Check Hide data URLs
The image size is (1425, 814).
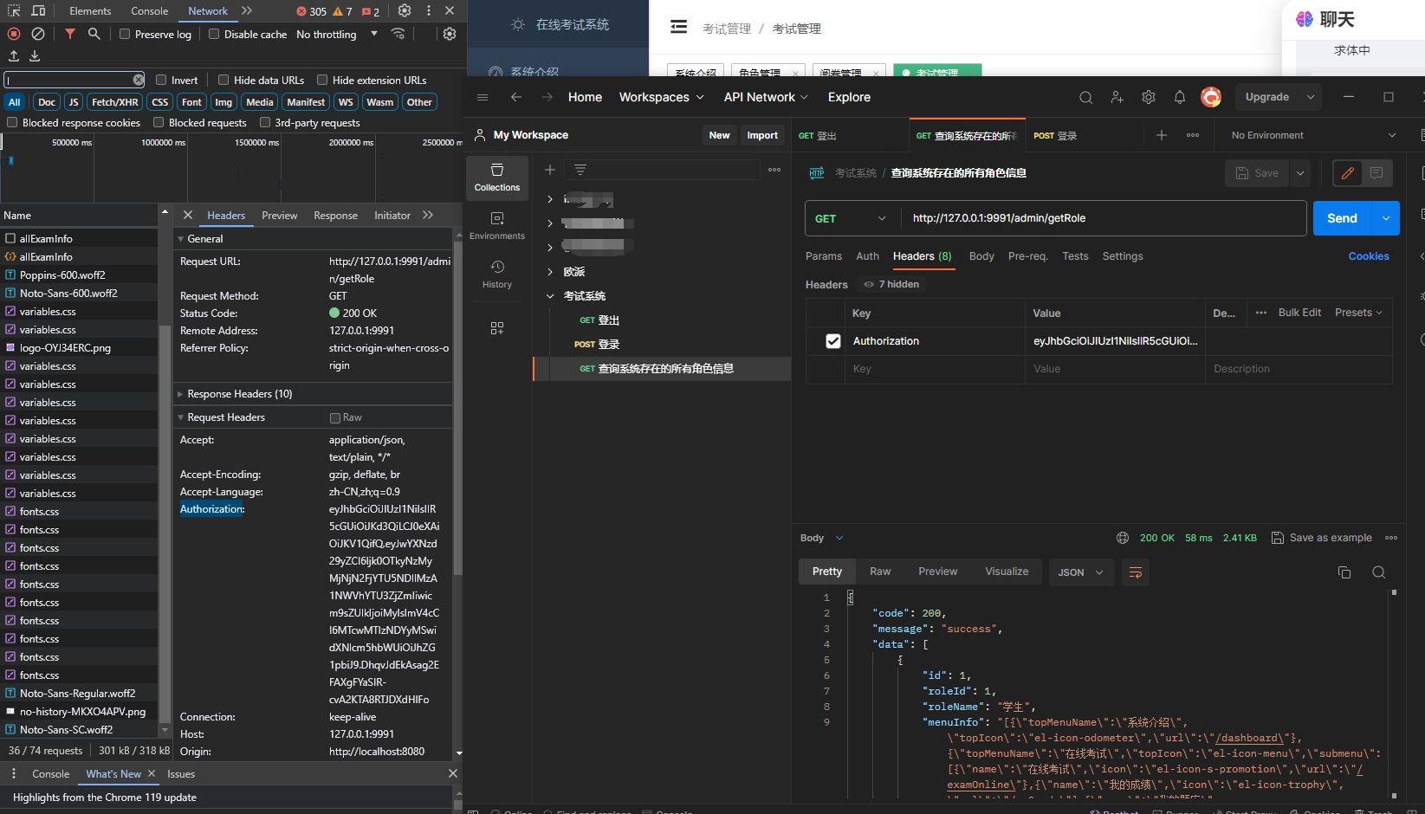click(223, 80)
